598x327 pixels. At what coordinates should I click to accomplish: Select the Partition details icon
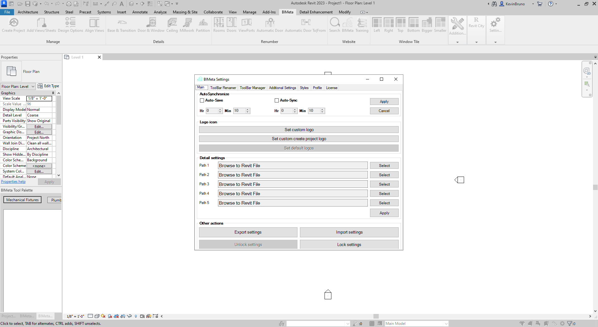tap(203, 25)
